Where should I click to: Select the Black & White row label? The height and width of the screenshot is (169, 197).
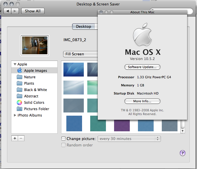36,90
